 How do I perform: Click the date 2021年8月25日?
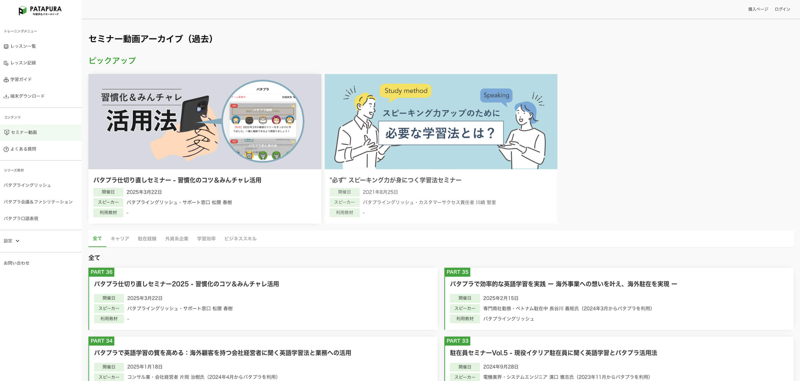coord(380,192)
